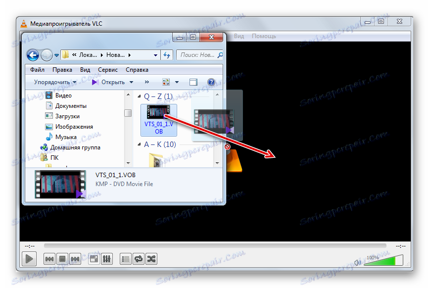Click the VLC cone title icon
The image size is (429, 288).
pos(24,24)
